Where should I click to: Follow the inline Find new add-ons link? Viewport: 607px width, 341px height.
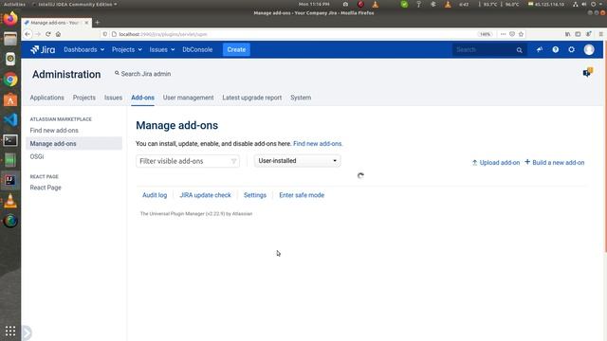coord(318,143)
